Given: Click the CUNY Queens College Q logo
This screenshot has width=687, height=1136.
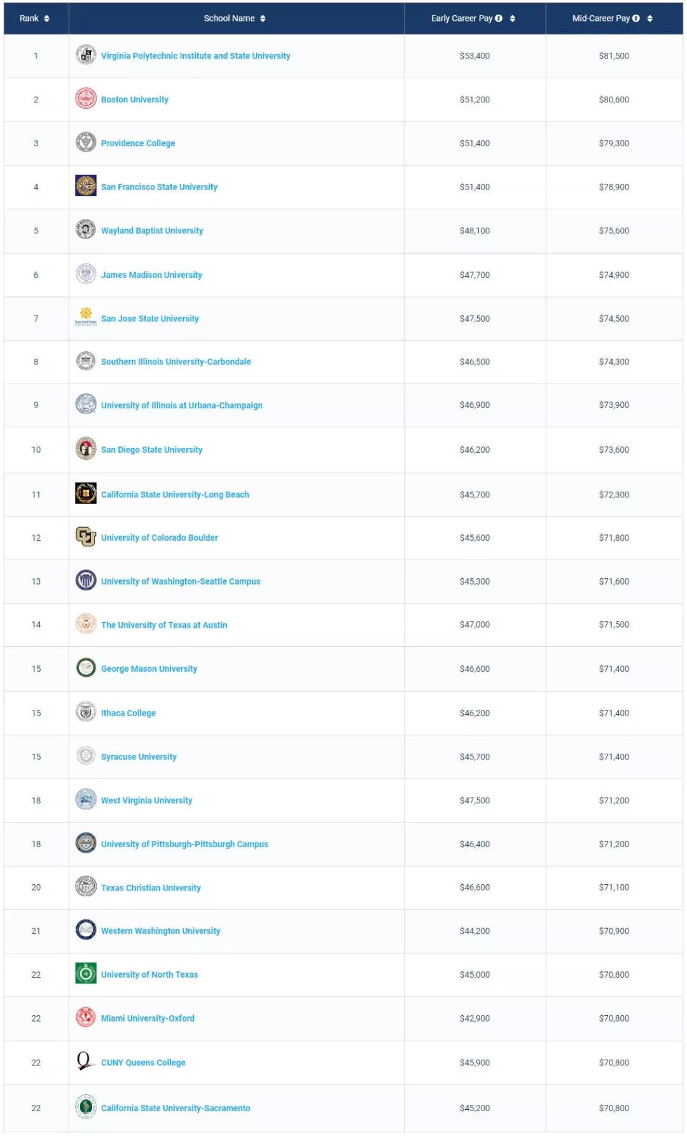Looking at the screenshot, I should point(85,1061).
